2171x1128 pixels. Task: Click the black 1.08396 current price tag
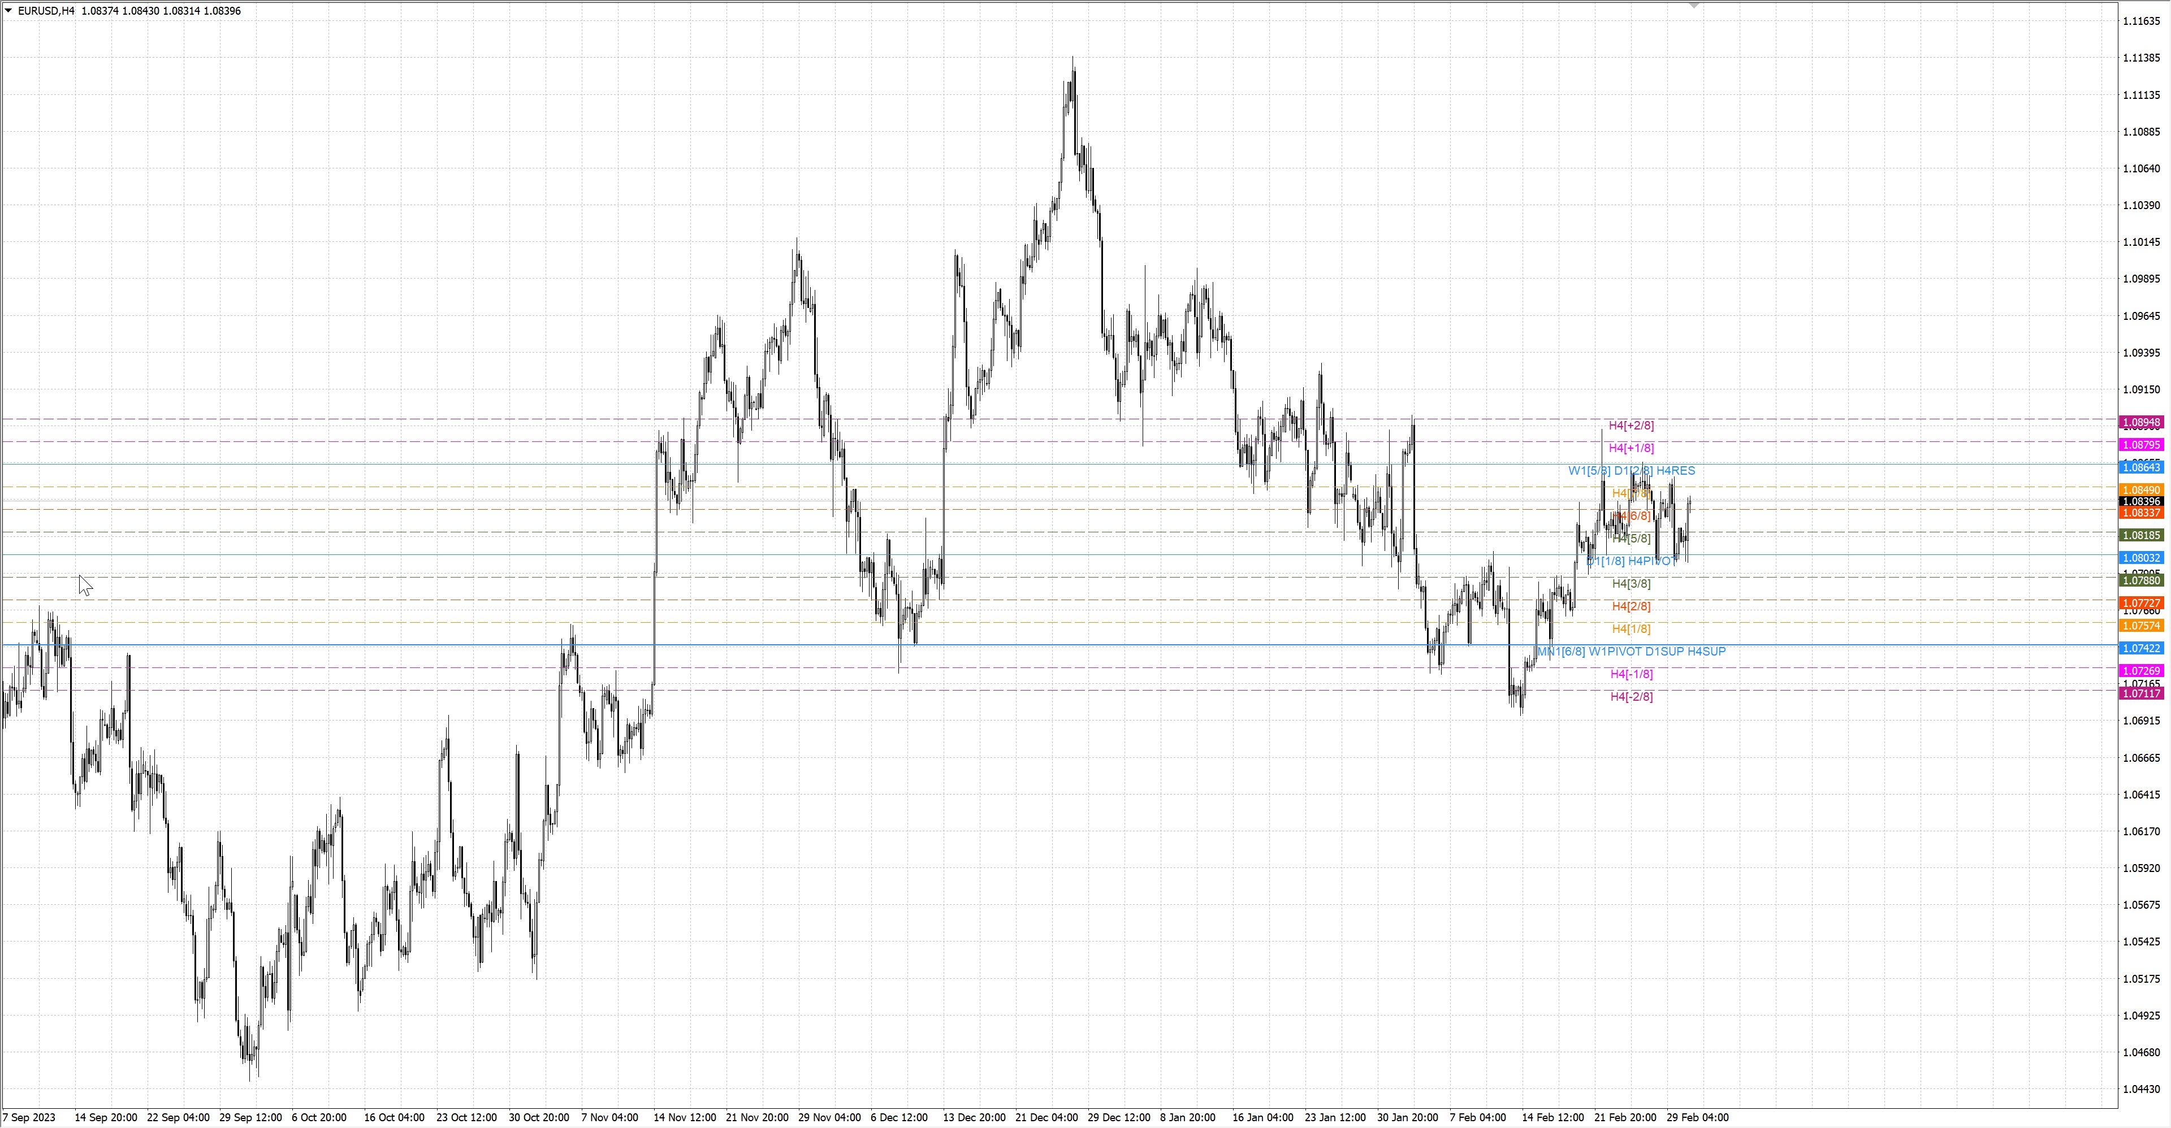[2140, 501]
